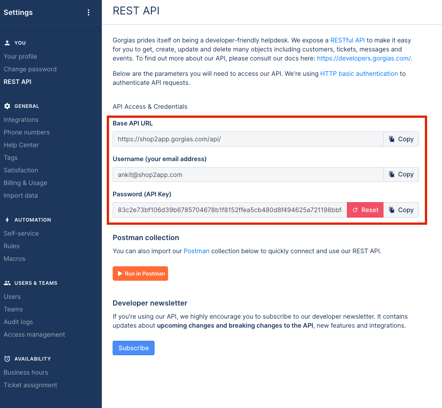442x408 pixels.
Task: Go to Tags settings
Action: click(11, 158)
